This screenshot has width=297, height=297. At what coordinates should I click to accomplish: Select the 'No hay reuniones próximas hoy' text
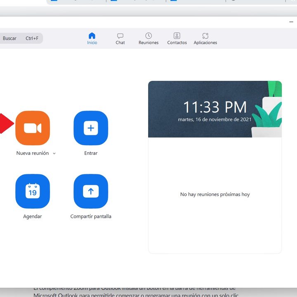(215, 194)
